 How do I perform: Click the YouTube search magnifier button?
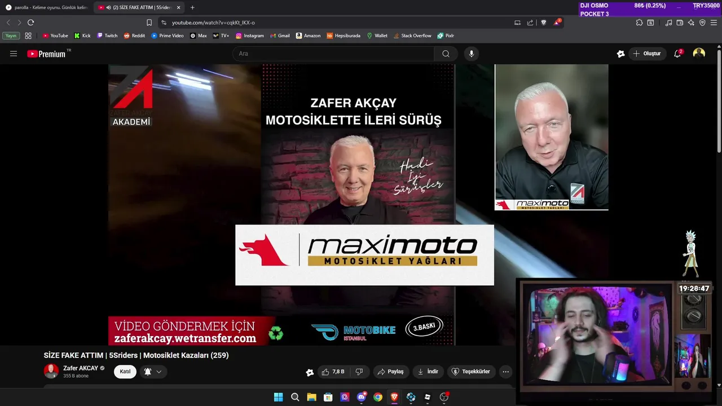pos(446,54)
